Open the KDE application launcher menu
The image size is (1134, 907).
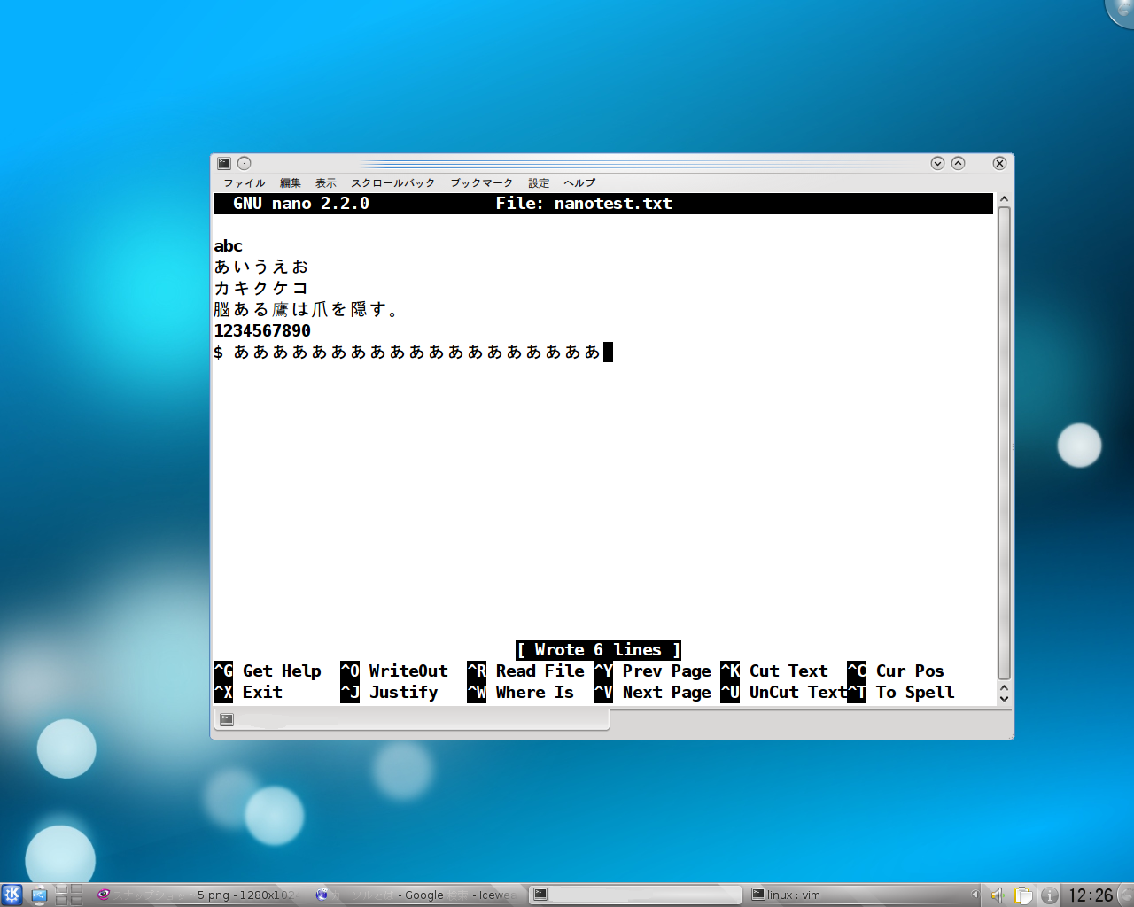click(x=12, y=895)
